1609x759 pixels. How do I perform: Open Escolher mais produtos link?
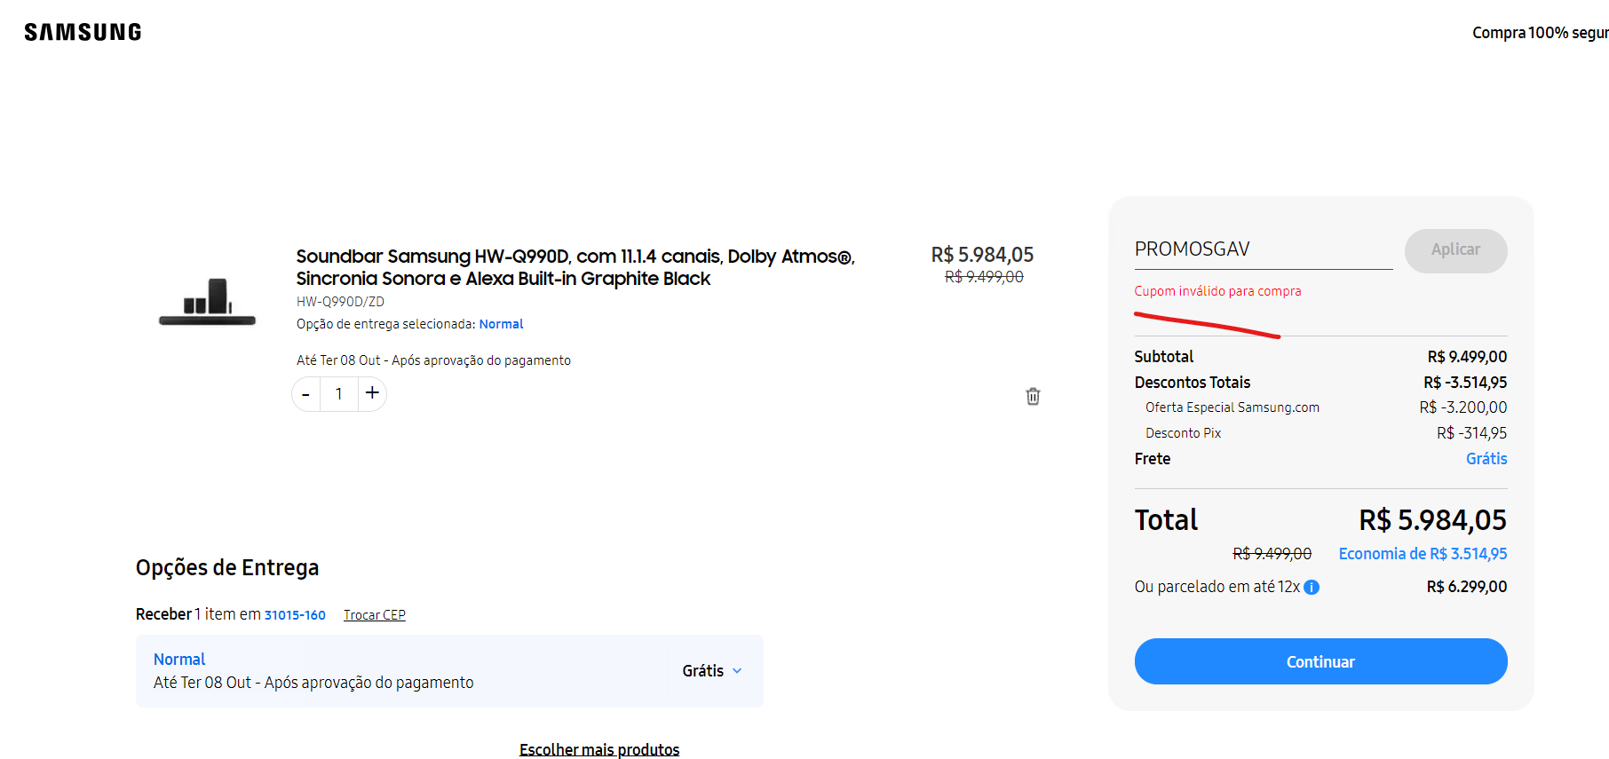tap(599, 749)
